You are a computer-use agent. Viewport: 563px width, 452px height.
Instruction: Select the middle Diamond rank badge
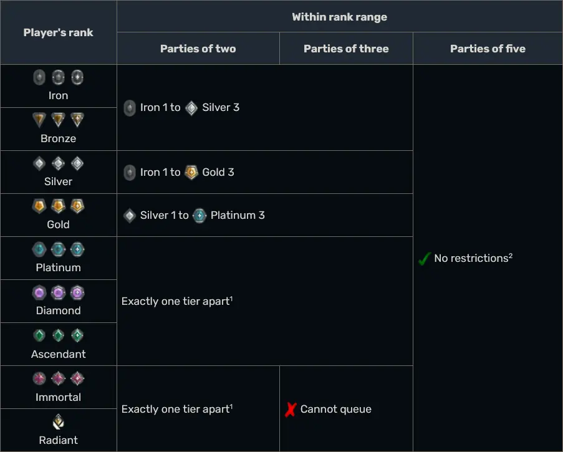[58, 292]
